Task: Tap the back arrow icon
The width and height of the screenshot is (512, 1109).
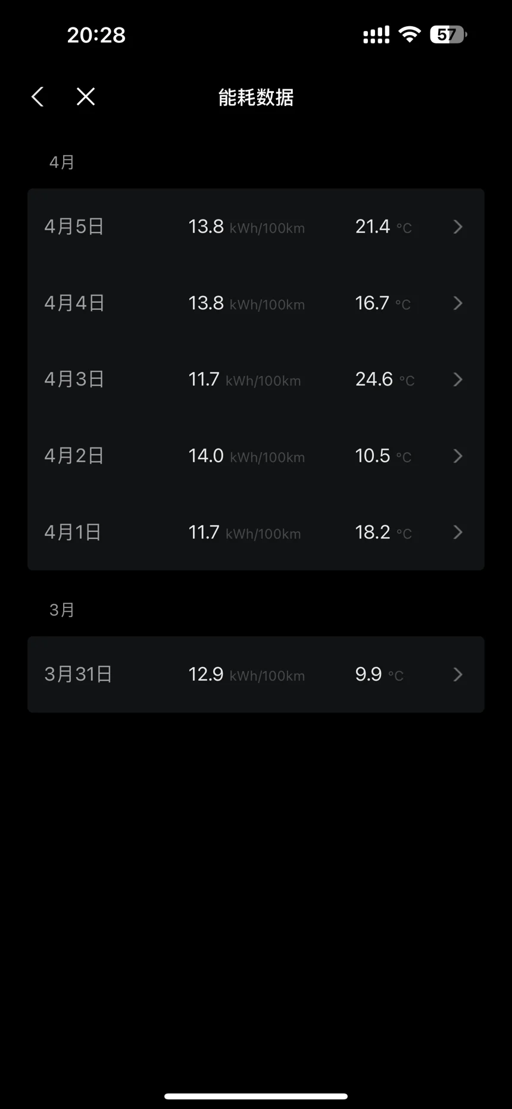Action: coord(38,96)
